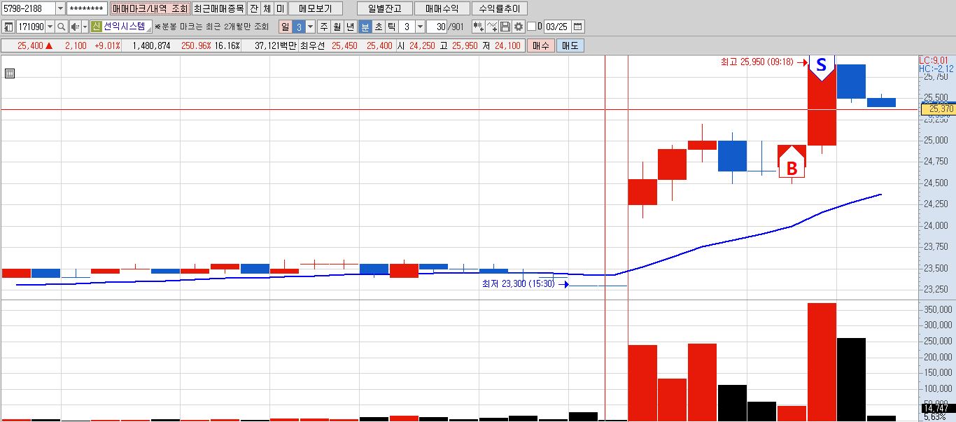Image resolution: width=956 pixels, height=422 pixels.
Task: Select the 체 button
Action: 267,8
